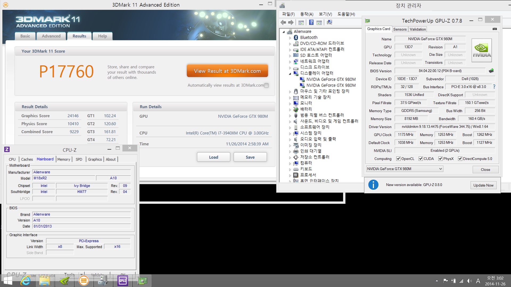Open the Graphics tab in CPU-Z
Viewport: 511px width, 287px height.
pos(95,159)
